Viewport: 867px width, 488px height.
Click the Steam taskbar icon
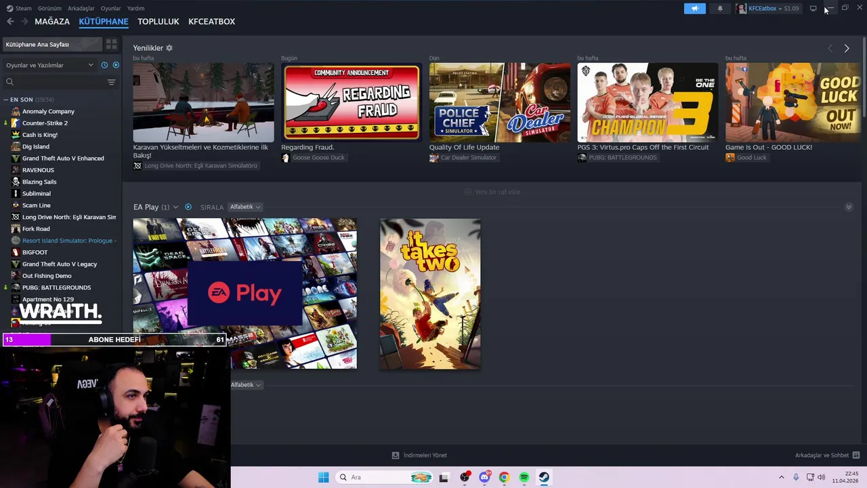[x=544, y=477]
